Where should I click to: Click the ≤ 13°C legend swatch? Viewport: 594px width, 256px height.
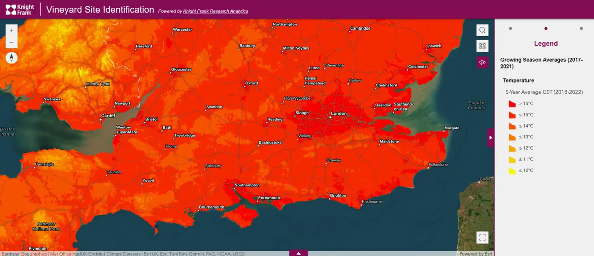[512, 137]
